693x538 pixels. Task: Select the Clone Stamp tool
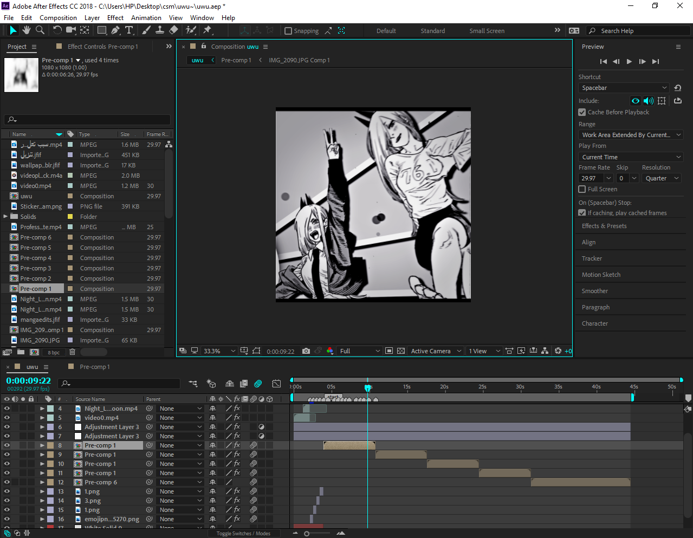pyautogui.click(x=160, y=30)
